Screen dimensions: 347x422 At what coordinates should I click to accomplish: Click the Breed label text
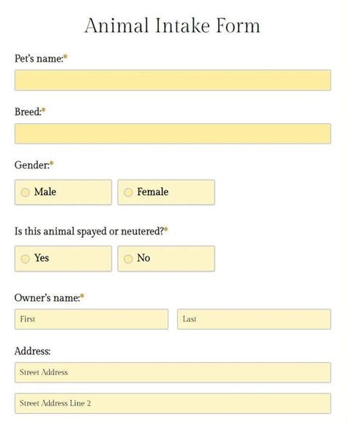click(x=28, y=111)
